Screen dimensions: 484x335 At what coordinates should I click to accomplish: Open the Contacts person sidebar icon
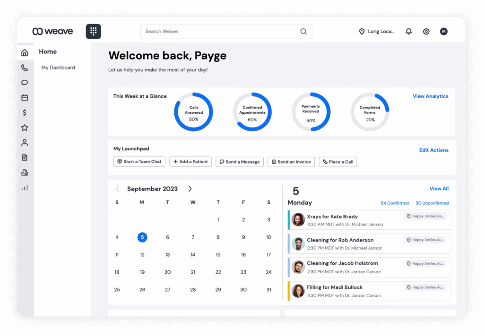tap(25, 142)
